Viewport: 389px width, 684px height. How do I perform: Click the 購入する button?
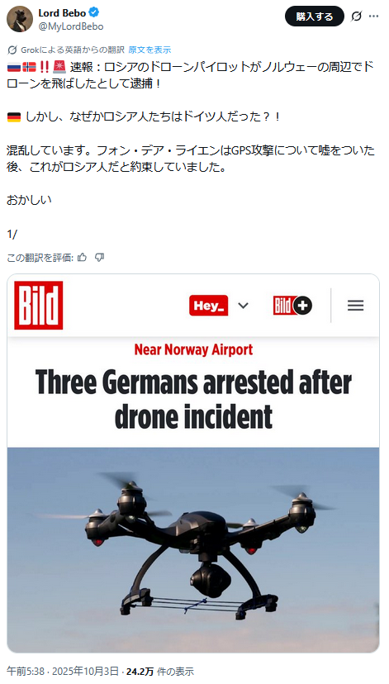[x=315, y=17]
